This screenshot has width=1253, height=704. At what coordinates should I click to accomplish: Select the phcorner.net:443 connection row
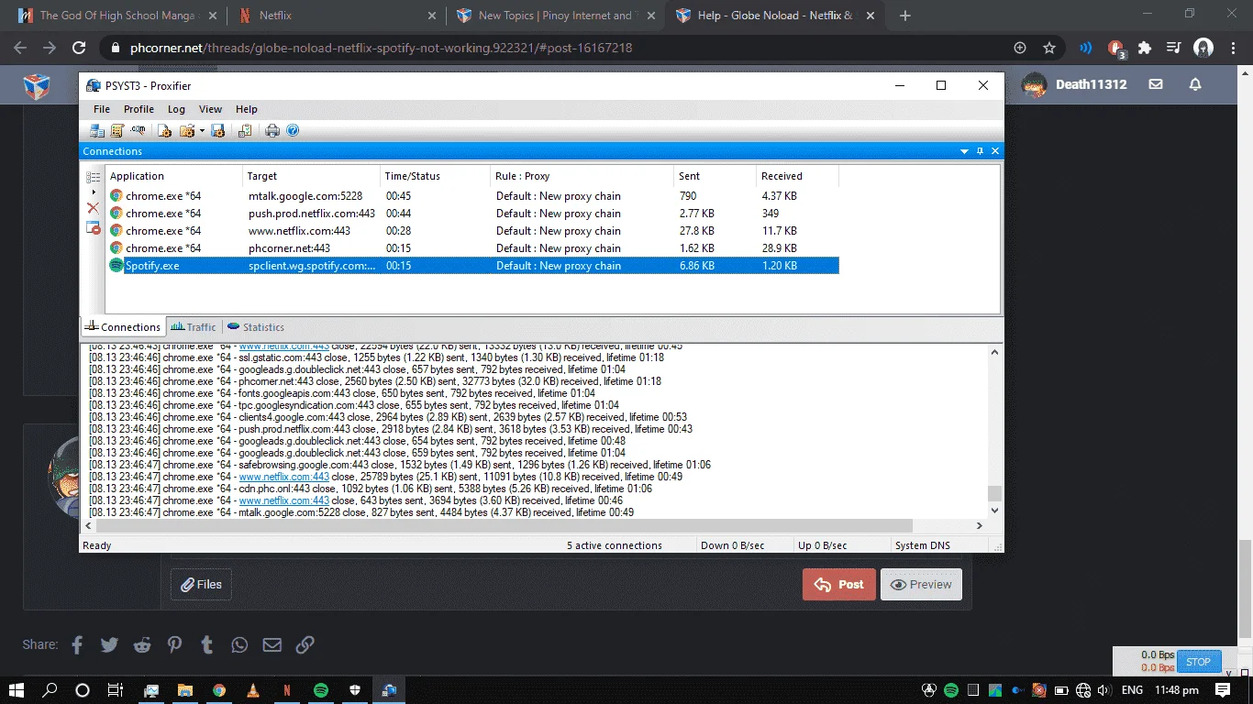(x=472, y=248)
